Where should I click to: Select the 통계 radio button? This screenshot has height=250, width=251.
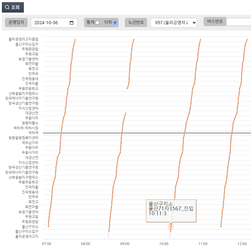(x=97, y=23)
